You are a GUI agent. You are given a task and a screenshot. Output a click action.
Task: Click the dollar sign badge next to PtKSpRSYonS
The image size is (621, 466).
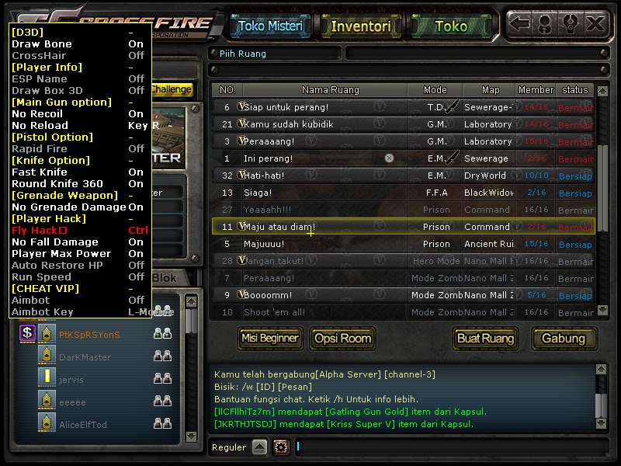[27, 333]
